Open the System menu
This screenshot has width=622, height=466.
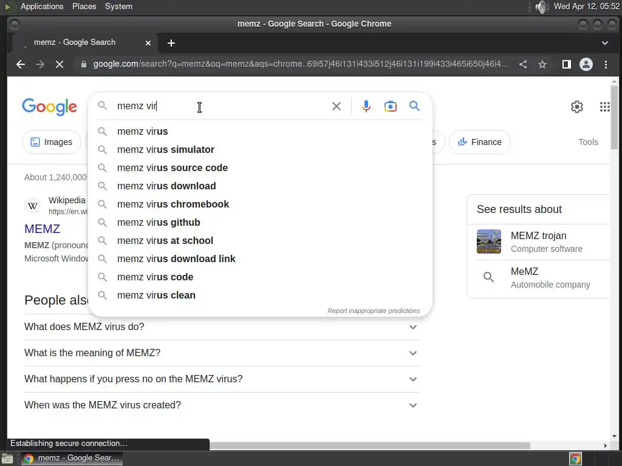tap(118, 7)
